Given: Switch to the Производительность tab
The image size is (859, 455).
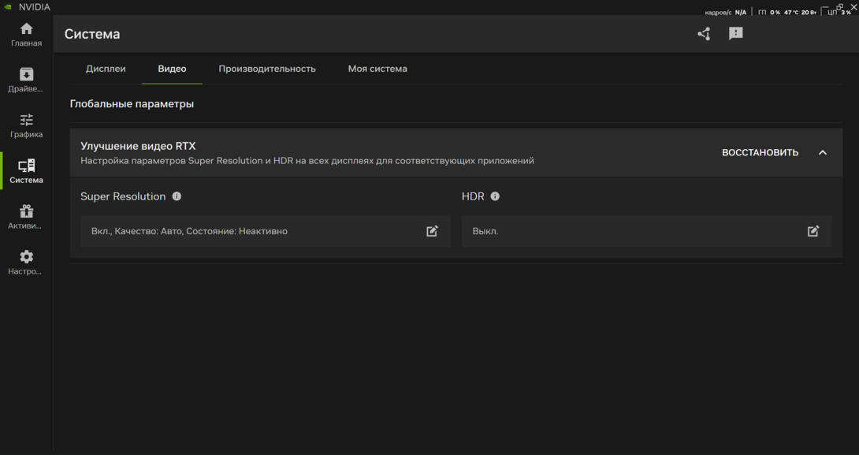Looking at the screenshot, I should point(267,69).
